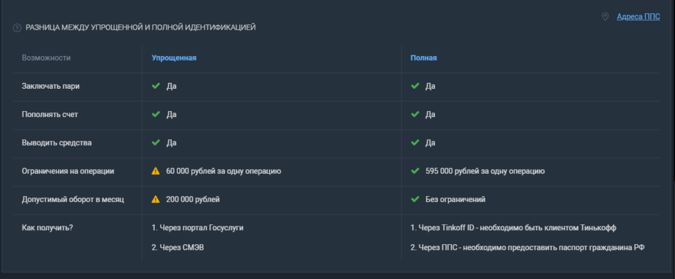Viewport: 675px width, 279px height.
Task: Click the text 1. Через портал Госуслуги
Action: [x=198, y=228]
